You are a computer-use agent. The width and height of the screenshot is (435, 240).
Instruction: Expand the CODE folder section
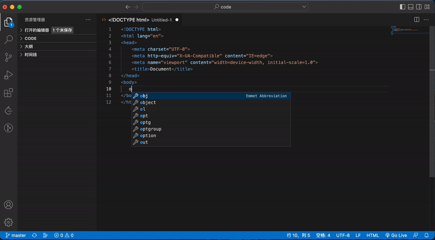30,38
